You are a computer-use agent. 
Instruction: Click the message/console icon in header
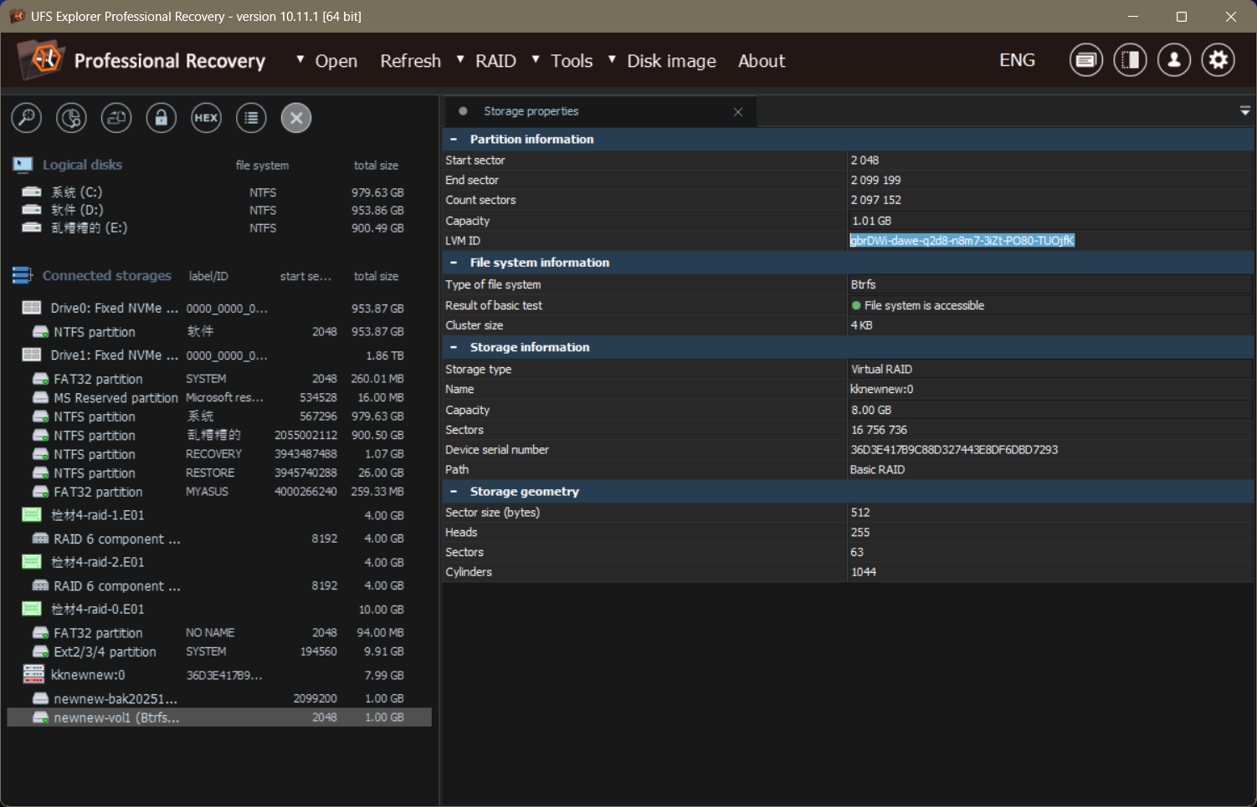tap(1086, 60)
